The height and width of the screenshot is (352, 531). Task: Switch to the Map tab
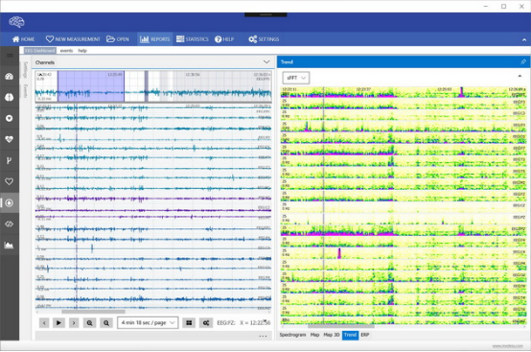pyautogui.click(x=315, y=335)
